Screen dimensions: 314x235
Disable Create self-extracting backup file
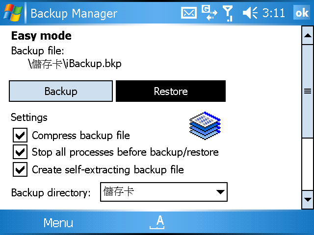click(x=20, y=169)
